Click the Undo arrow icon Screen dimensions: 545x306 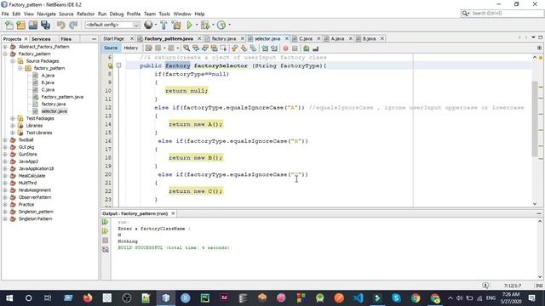pyautogui.click(x=61, y=25)
